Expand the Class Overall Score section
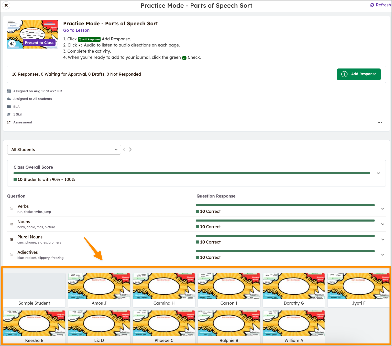Image resolution: width=392 pixels, height=346 pixels. (378, 173)
